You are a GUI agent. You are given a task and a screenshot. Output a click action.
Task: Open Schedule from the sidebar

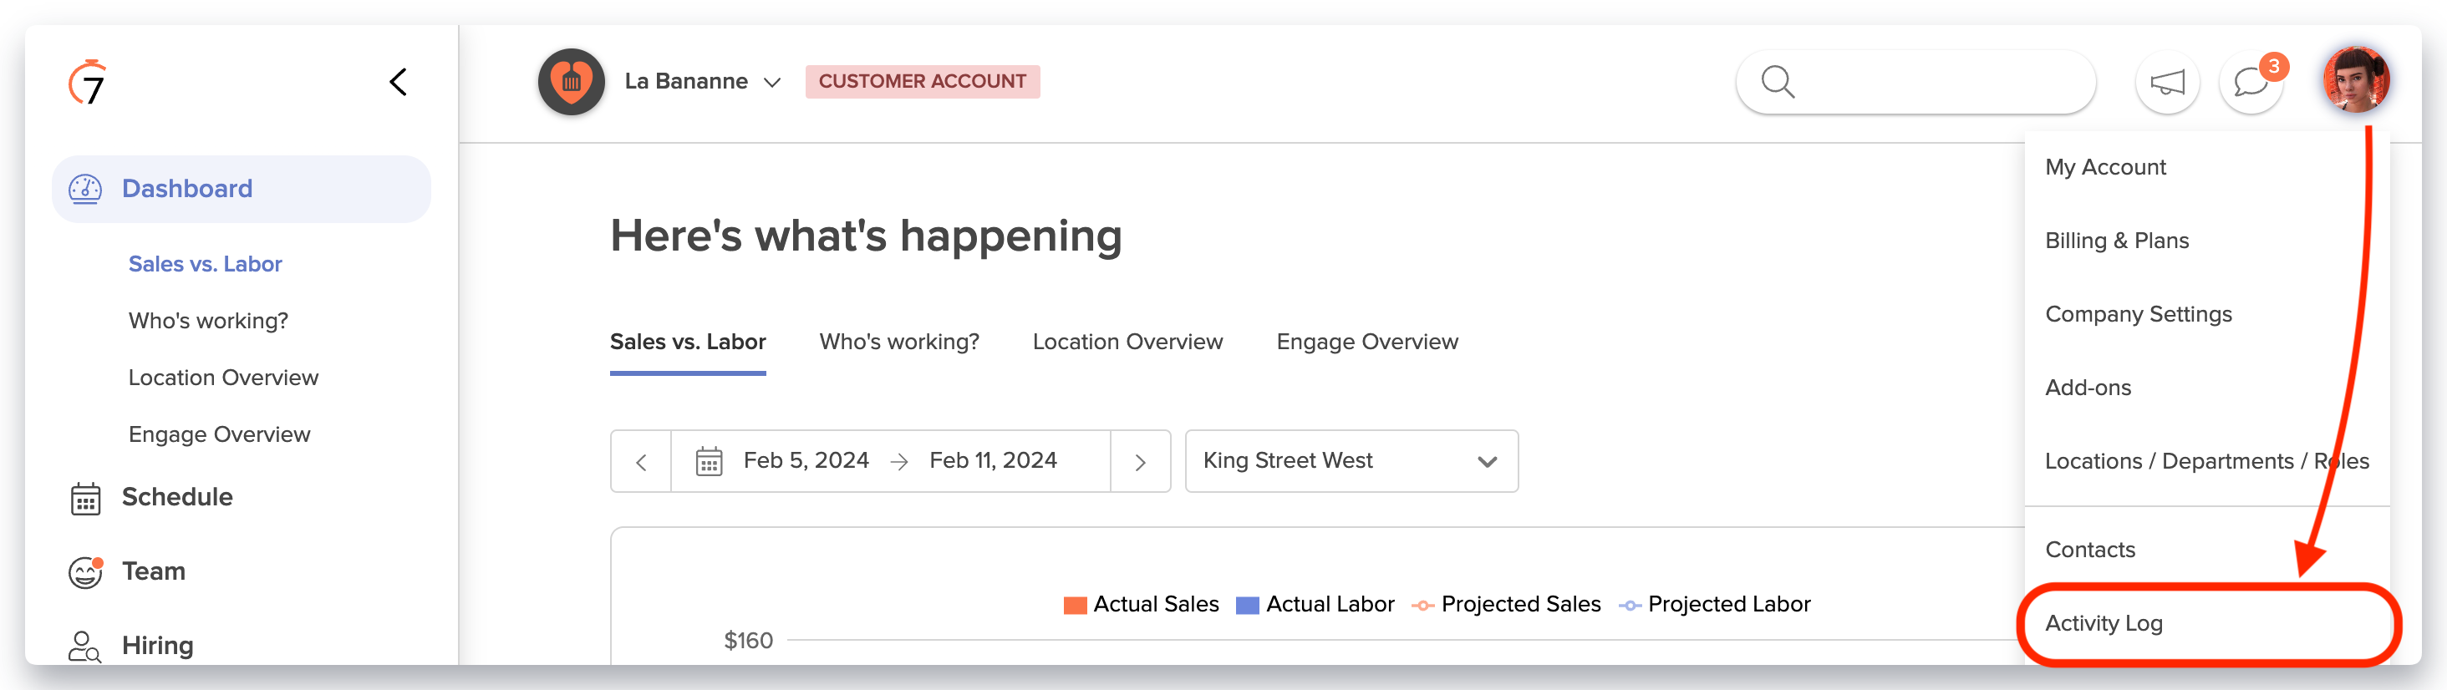(x=176, y=497)
